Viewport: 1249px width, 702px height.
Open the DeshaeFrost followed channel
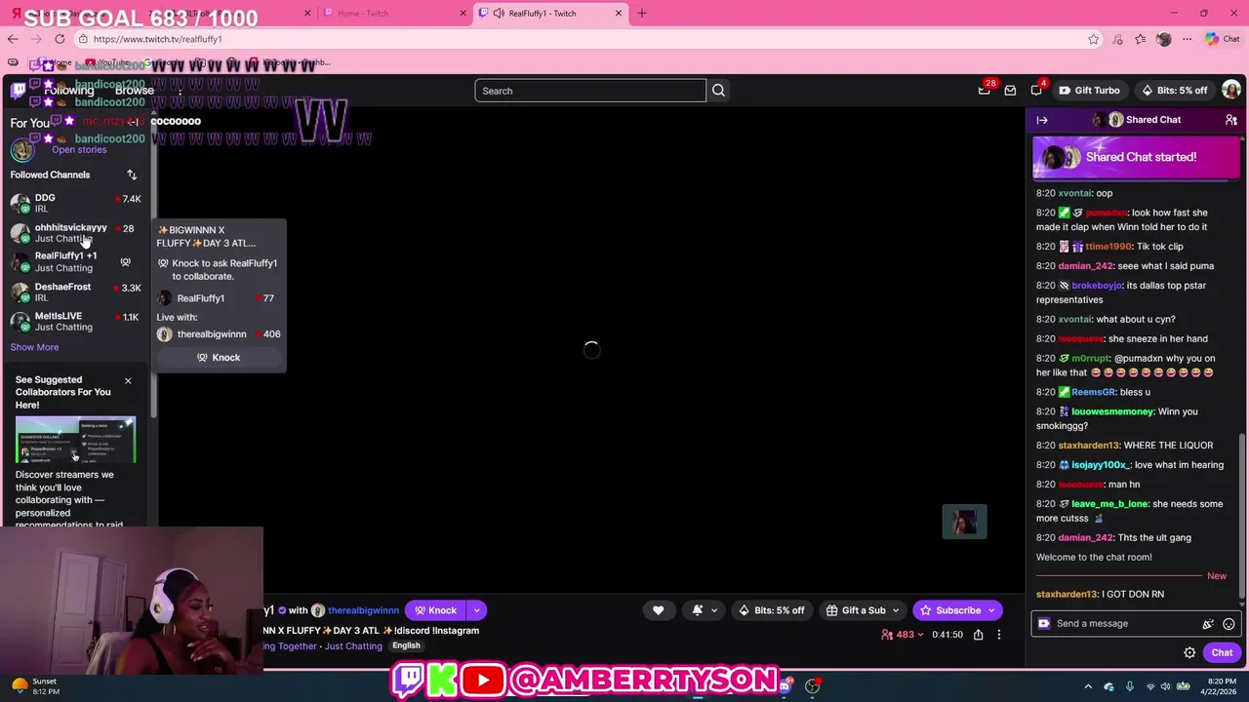[77, 292]
